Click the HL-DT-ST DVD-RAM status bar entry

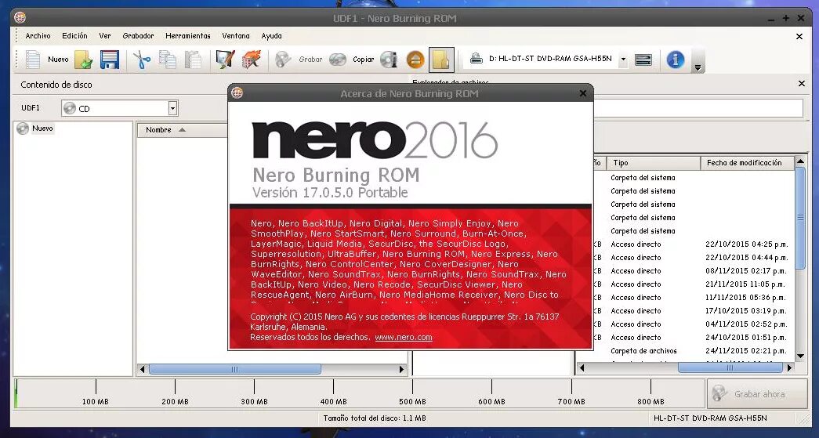pos(710,418)
